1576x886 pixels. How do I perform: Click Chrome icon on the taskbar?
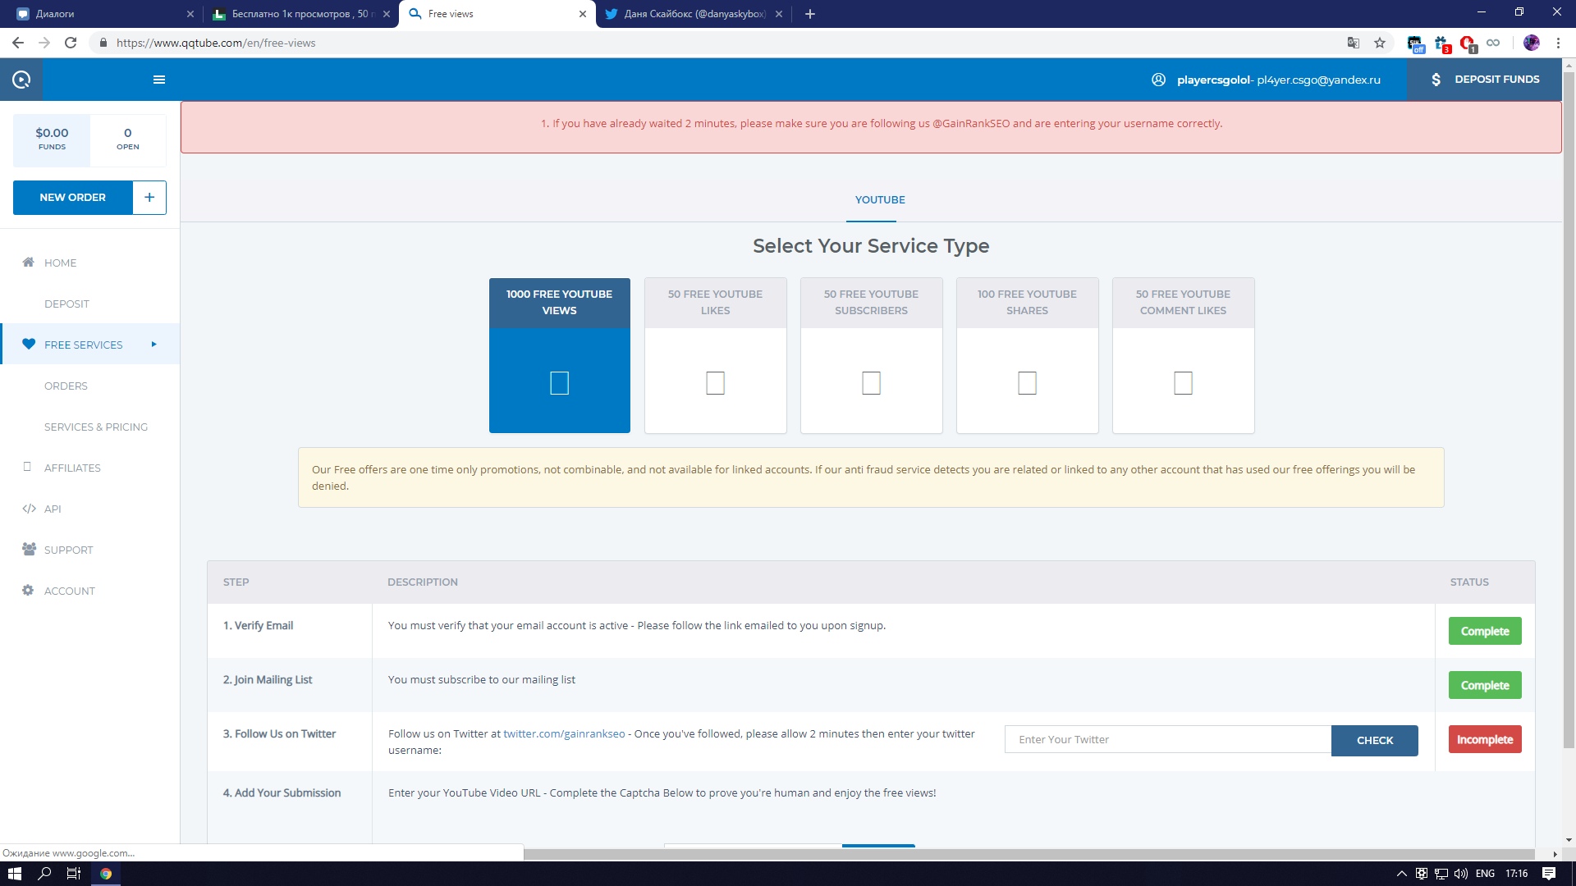pos(106,874)
